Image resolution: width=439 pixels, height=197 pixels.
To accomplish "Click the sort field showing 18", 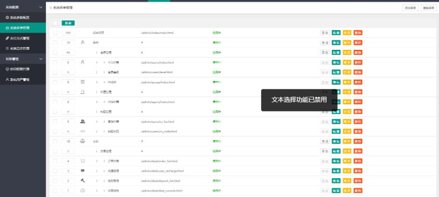I will click(x=68, y=141).
